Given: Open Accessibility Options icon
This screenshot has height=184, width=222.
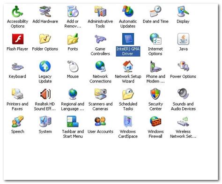Looking at the screenshot, I should point(17,11).
